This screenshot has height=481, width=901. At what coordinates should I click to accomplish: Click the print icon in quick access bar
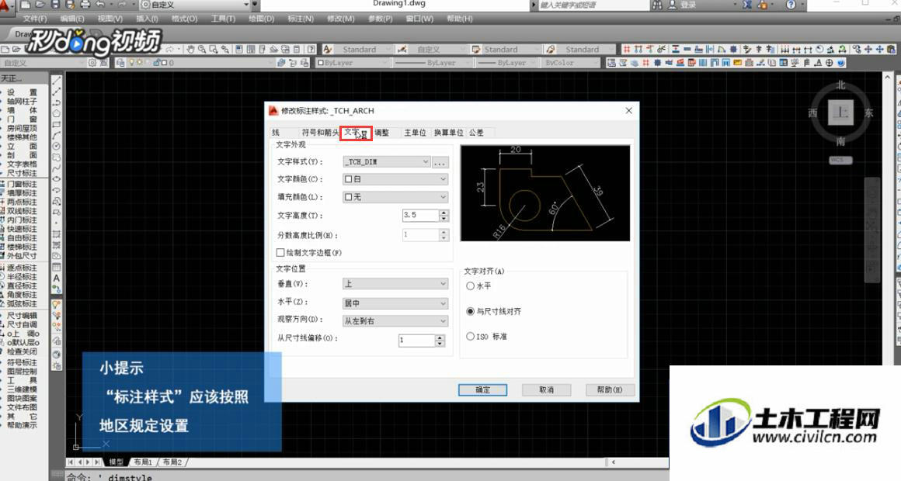[x=85, y=5]
